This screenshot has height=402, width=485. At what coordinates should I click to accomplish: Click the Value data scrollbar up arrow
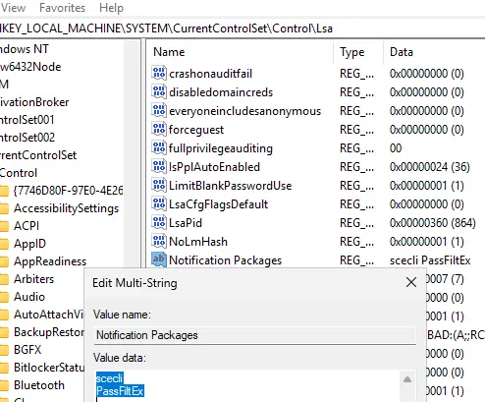[407, 379]
